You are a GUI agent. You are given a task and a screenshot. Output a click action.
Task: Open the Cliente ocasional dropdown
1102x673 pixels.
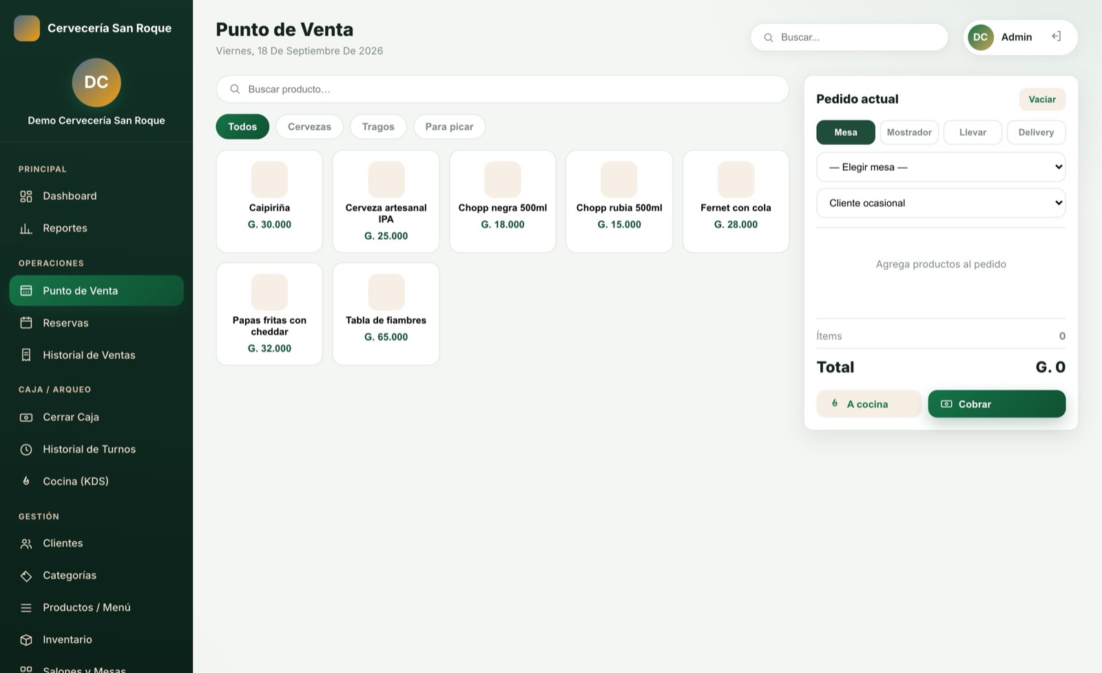[941, 203]
